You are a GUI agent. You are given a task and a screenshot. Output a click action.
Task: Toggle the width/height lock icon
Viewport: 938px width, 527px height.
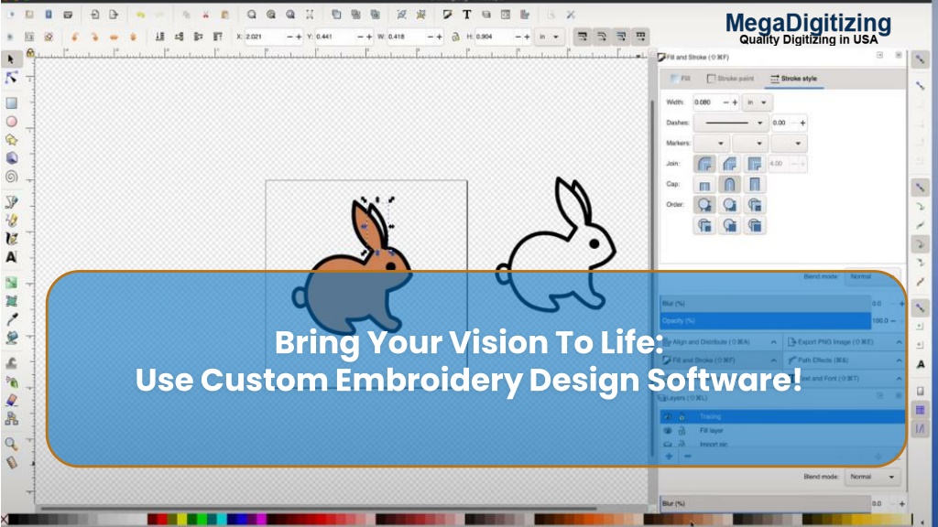click(x=456, y=37)
